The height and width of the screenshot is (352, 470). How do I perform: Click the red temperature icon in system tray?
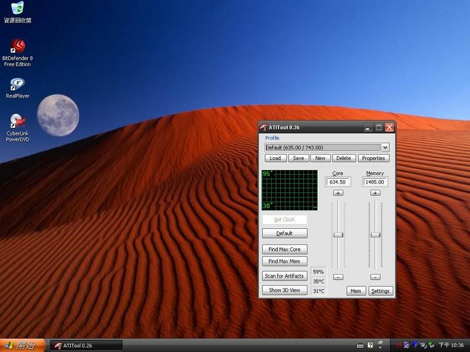pyautogui.click(x=398, y=345)
